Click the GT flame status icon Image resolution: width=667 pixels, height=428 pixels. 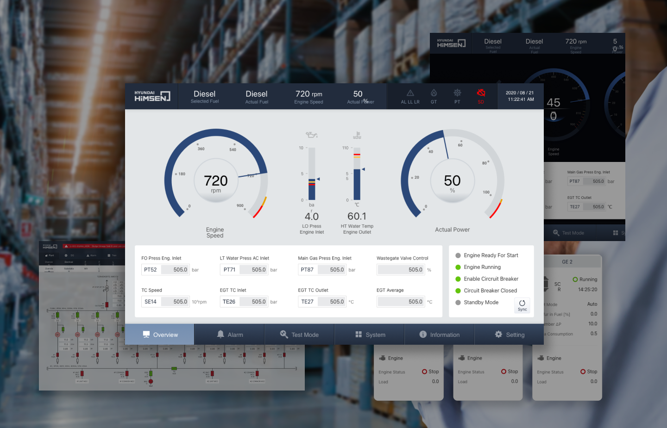(434, 93)
